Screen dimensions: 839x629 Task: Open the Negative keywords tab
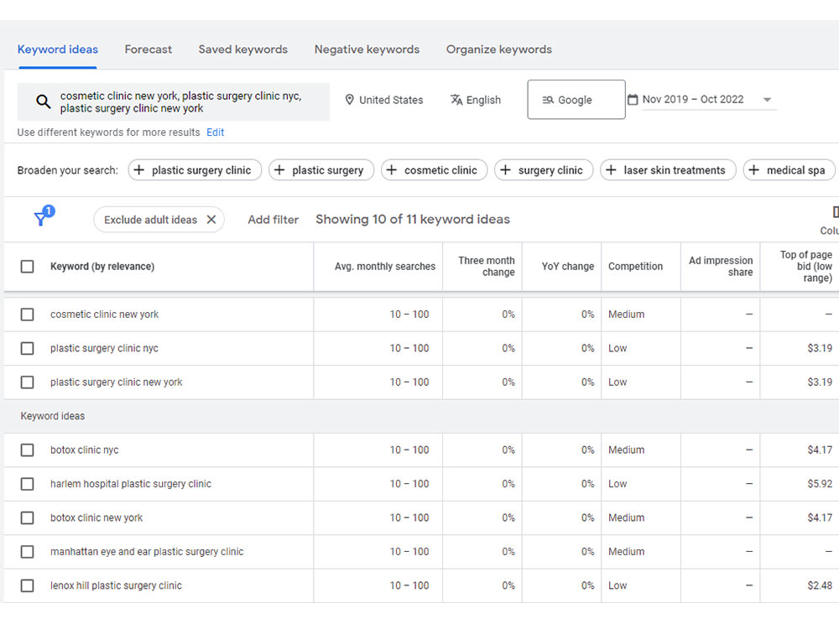367,49
